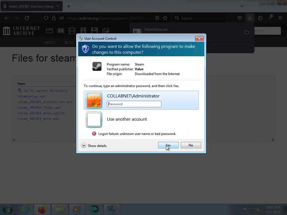Bookmark this page with star icon
This screenshot has width=287, height=215.
pyautogui.click(x=165, y=18)
